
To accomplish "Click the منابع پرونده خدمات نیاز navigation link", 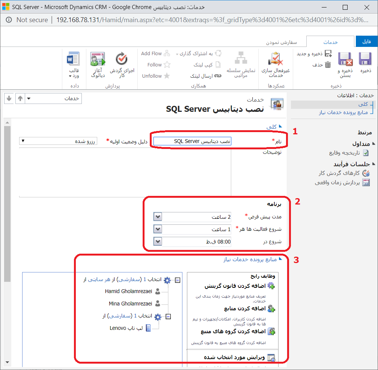I will pos(343,112).
